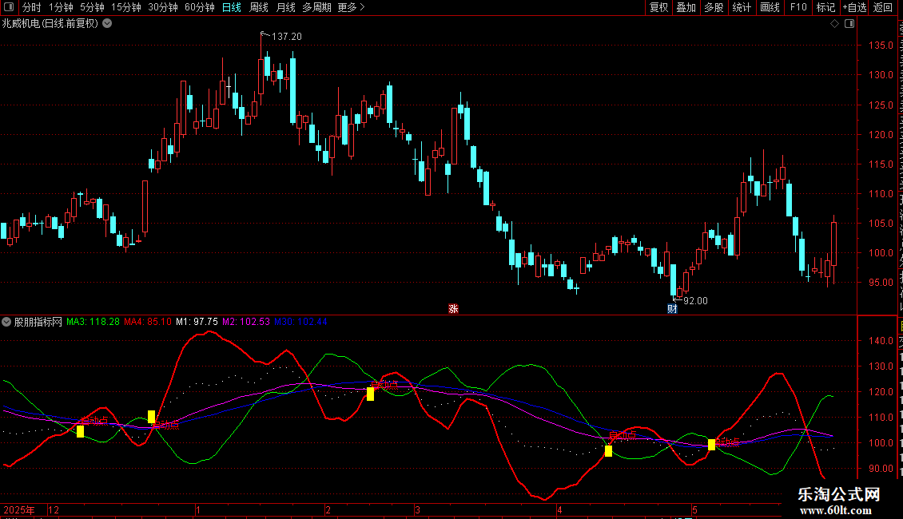Select the 1分钟 period tab

click(x=61, y=7)
